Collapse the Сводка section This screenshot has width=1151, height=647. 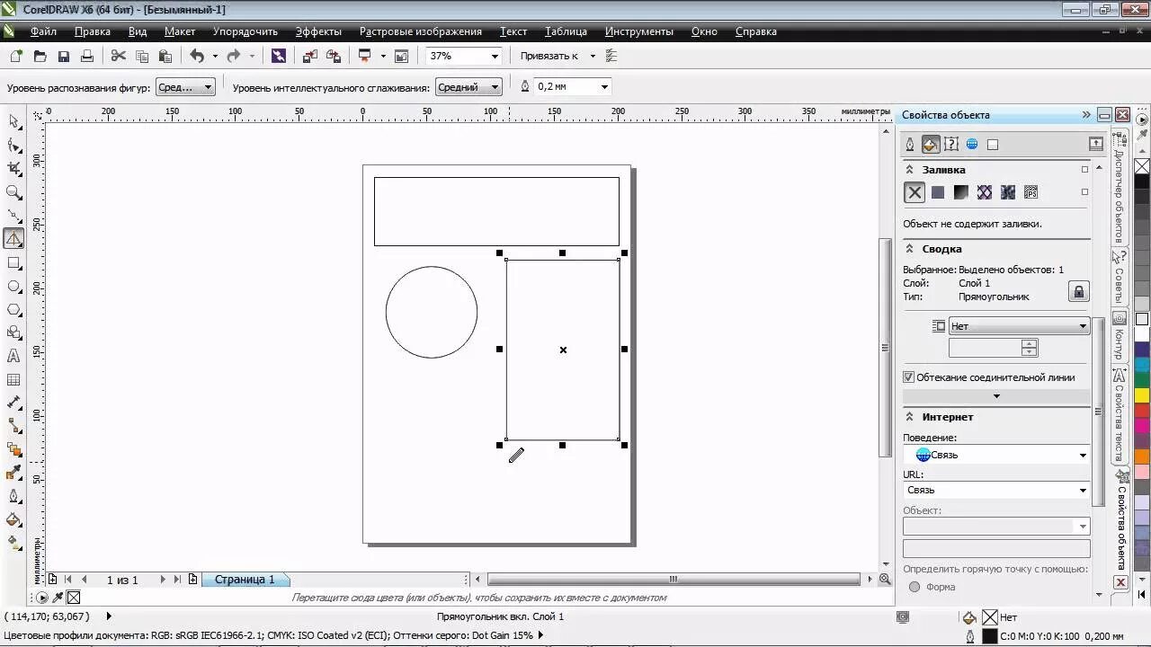(909, 249)
